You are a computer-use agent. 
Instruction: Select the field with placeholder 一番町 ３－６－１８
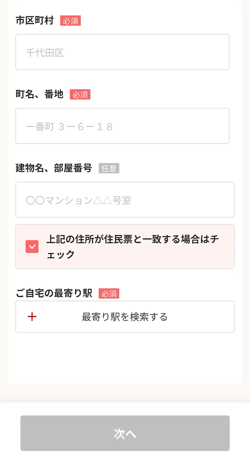click(122, 125)
